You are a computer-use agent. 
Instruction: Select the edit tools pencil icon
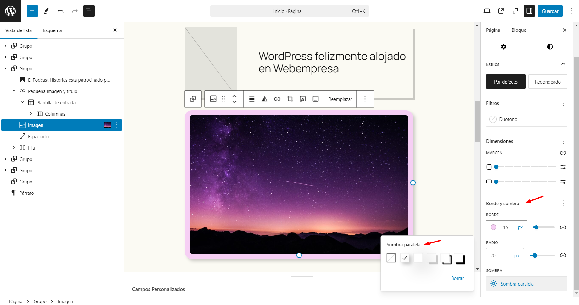coord(47,11)
